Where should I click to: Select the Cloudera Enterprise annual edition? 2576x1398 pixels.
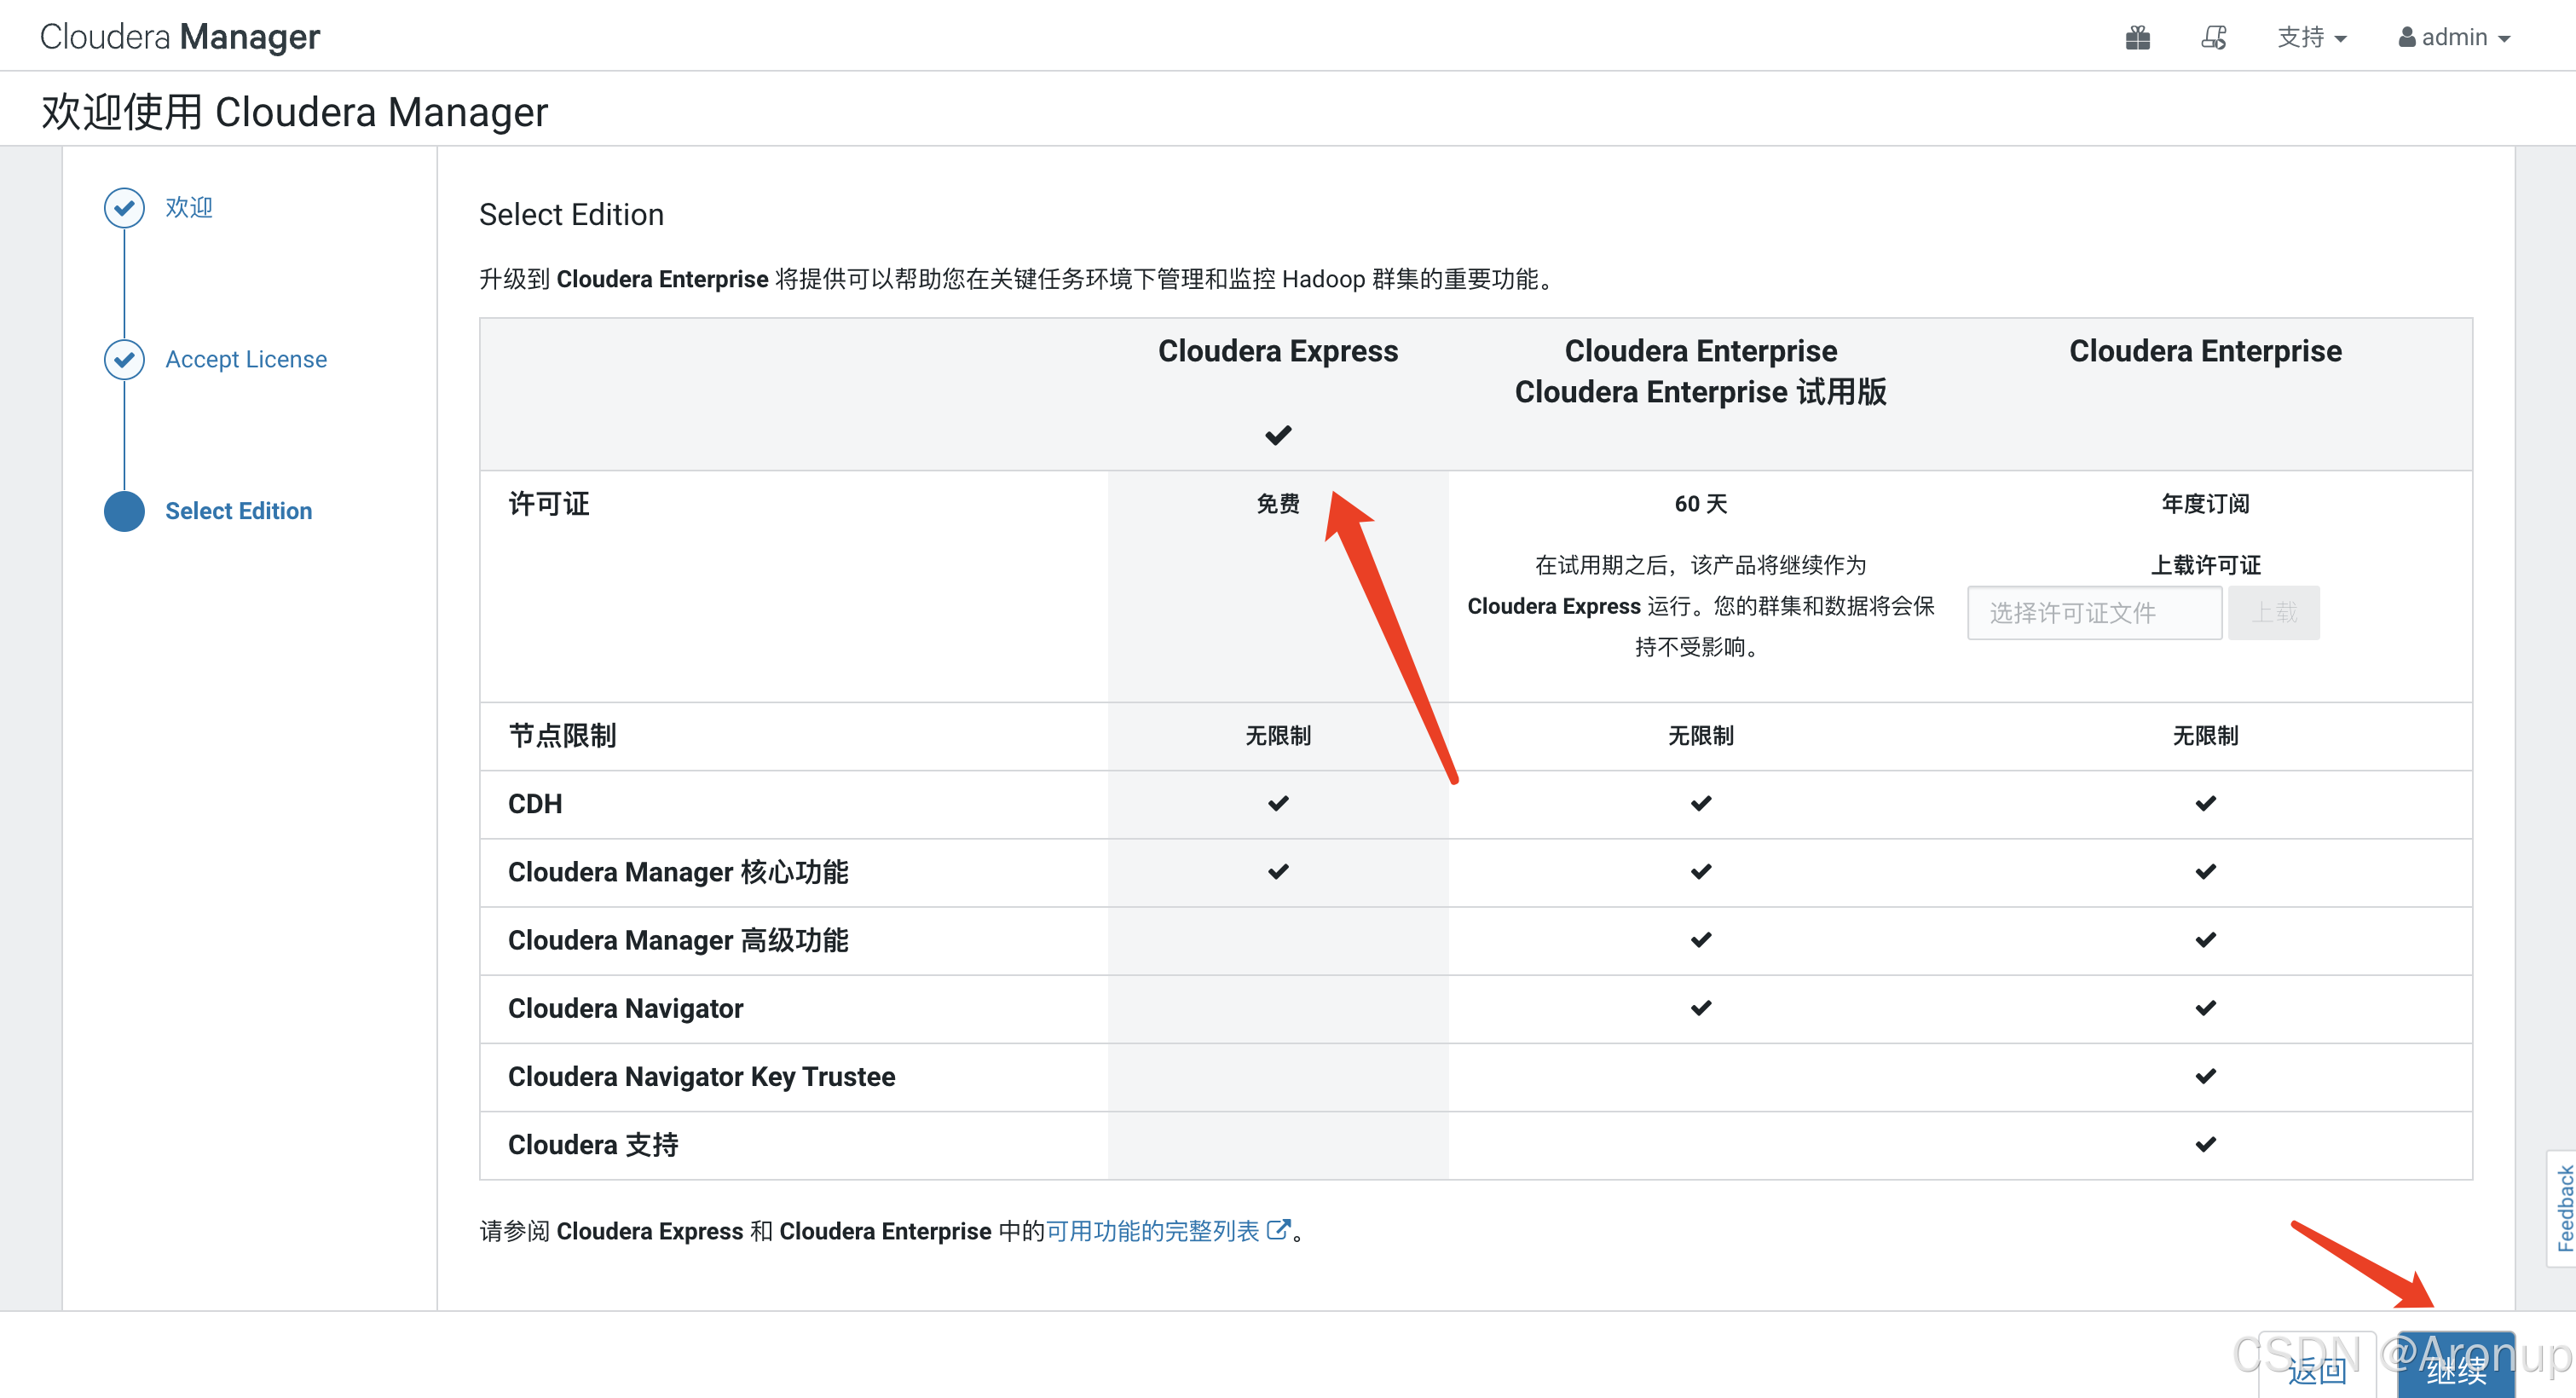[2204, 351]
